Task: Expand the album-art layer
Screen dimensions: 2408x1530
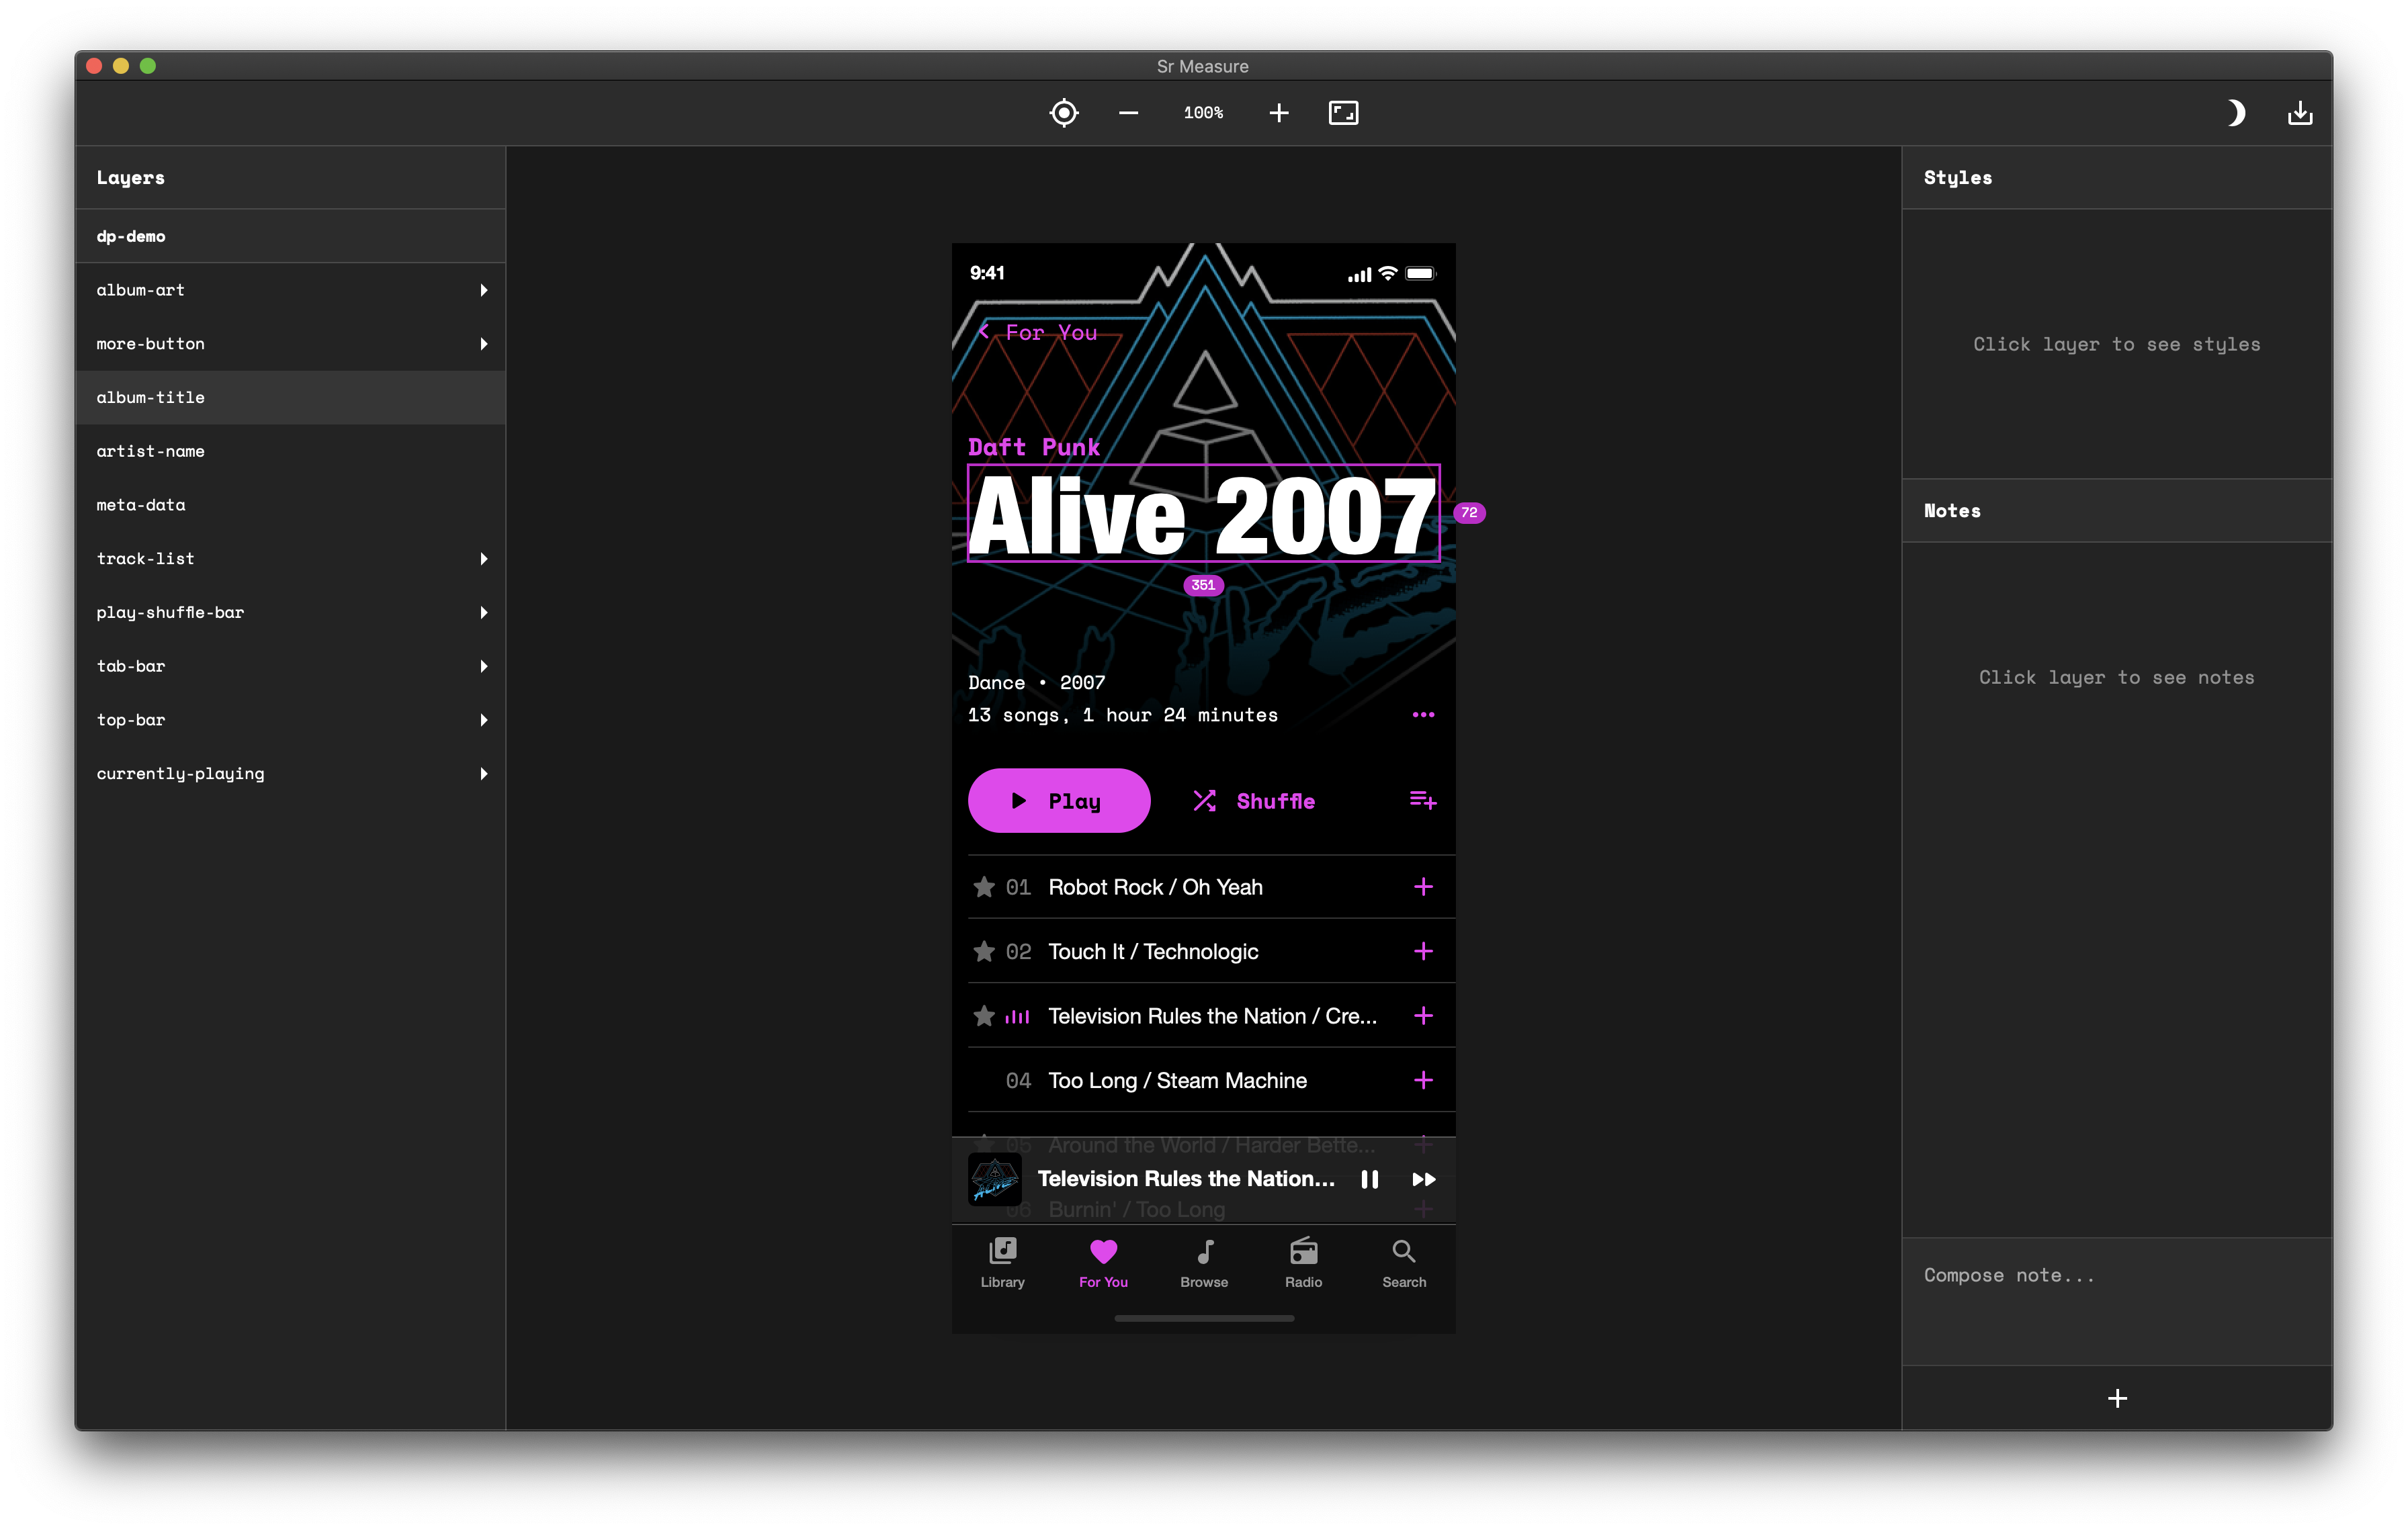Action: 483,289
